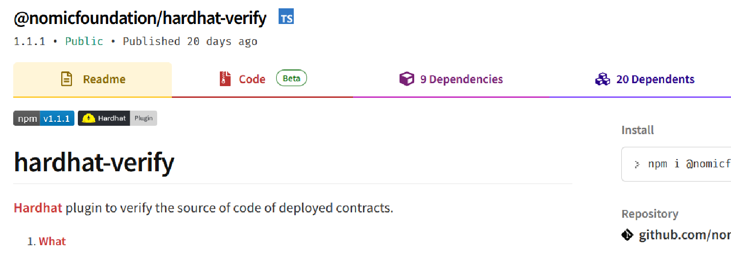Open the Code tab
The width and height of the screenshot is (731, 253).
[x=262, y=79]
